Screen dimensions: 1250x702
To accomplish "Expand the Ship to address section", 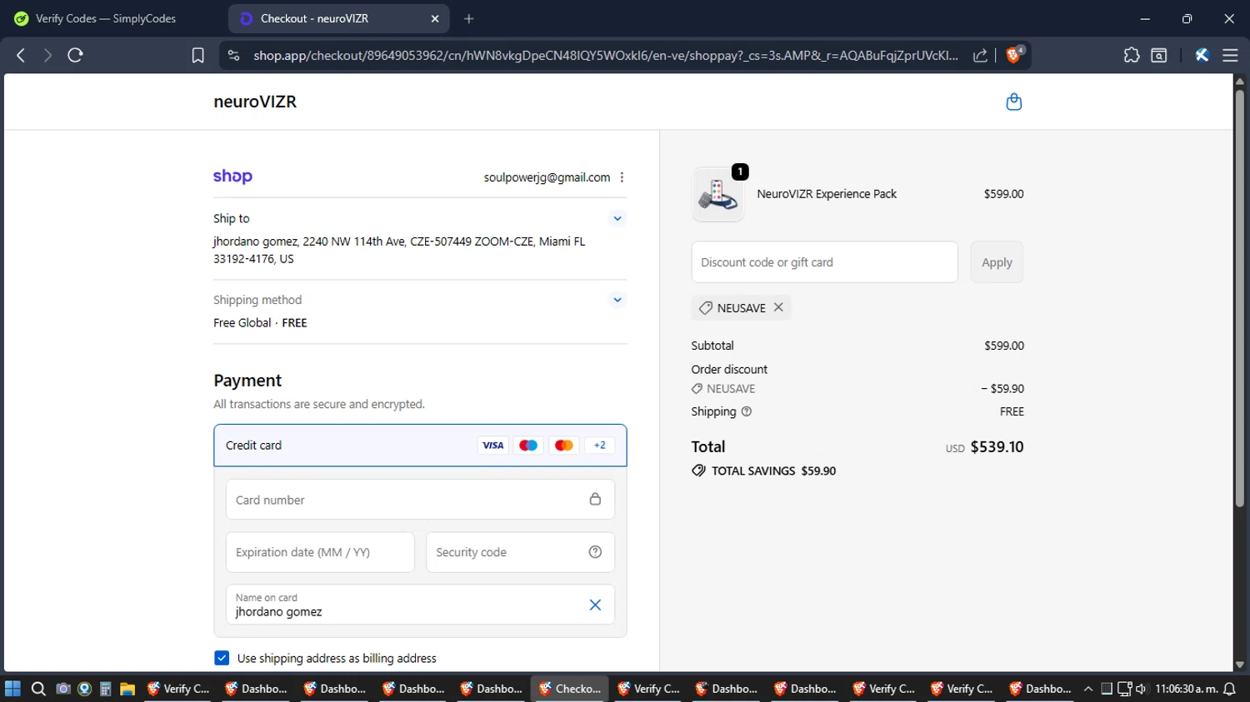I will point(617,218).
